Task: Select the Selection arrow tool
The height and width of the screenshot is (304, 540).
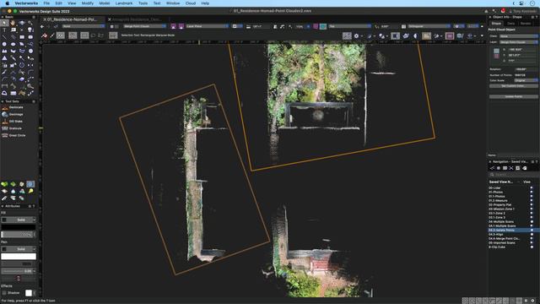Action: coord(4,23)
